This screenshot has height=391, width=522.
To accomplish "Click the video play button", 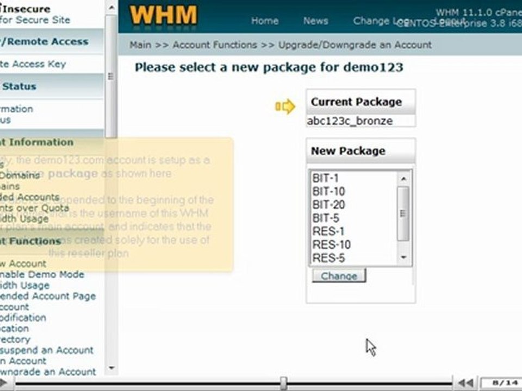I will 5,383.
